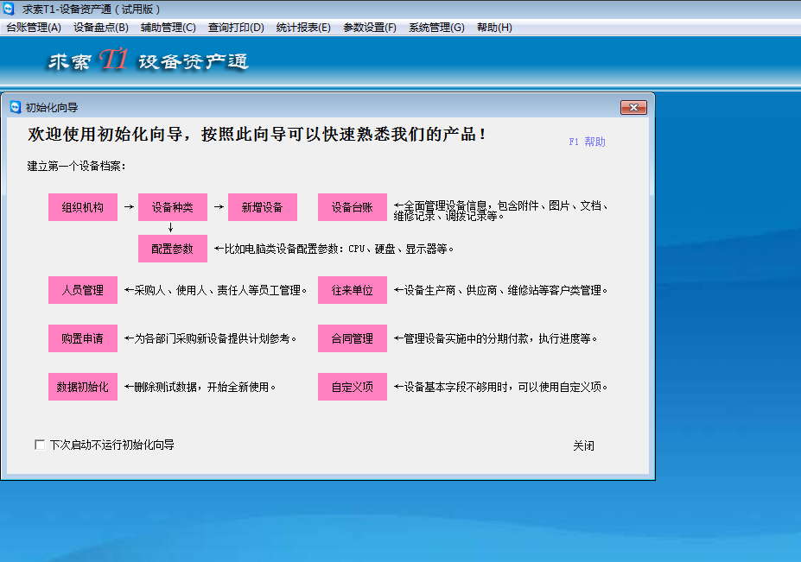Click the 设备基本字段不够用时 description text

coord(501,387)
